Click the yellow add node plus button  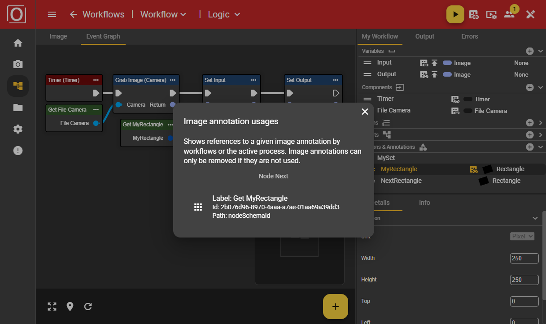[x=335, y=307]
